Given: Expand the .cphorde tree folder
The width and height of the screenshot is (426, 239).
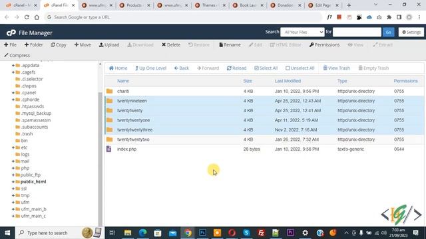Looking at the screenshot, I should point(13,100).
